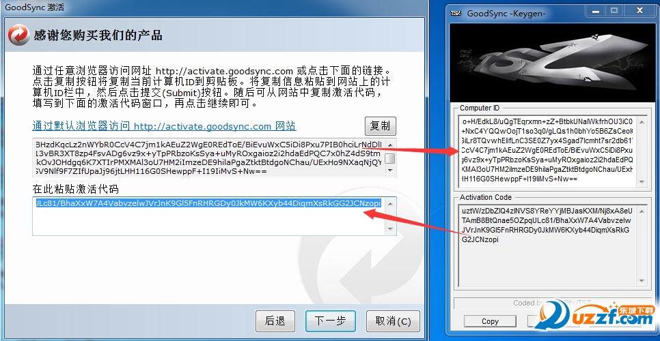Screen dimensions: 660x341
Task: Click down arrow of Keygen Activation Code scrollbar
Action: click(x=642, y=280)
